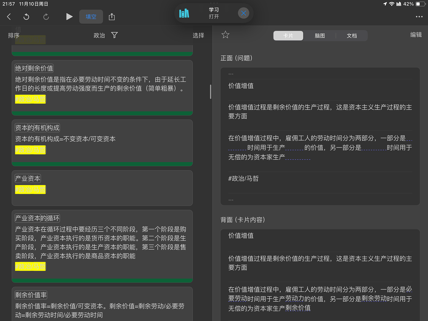Tap the 选择 select button
Screen dimensions: 428x321
pos(198,35)
